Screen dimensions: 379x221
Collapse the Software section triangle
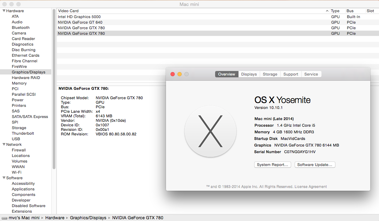(x=4, y=178)
